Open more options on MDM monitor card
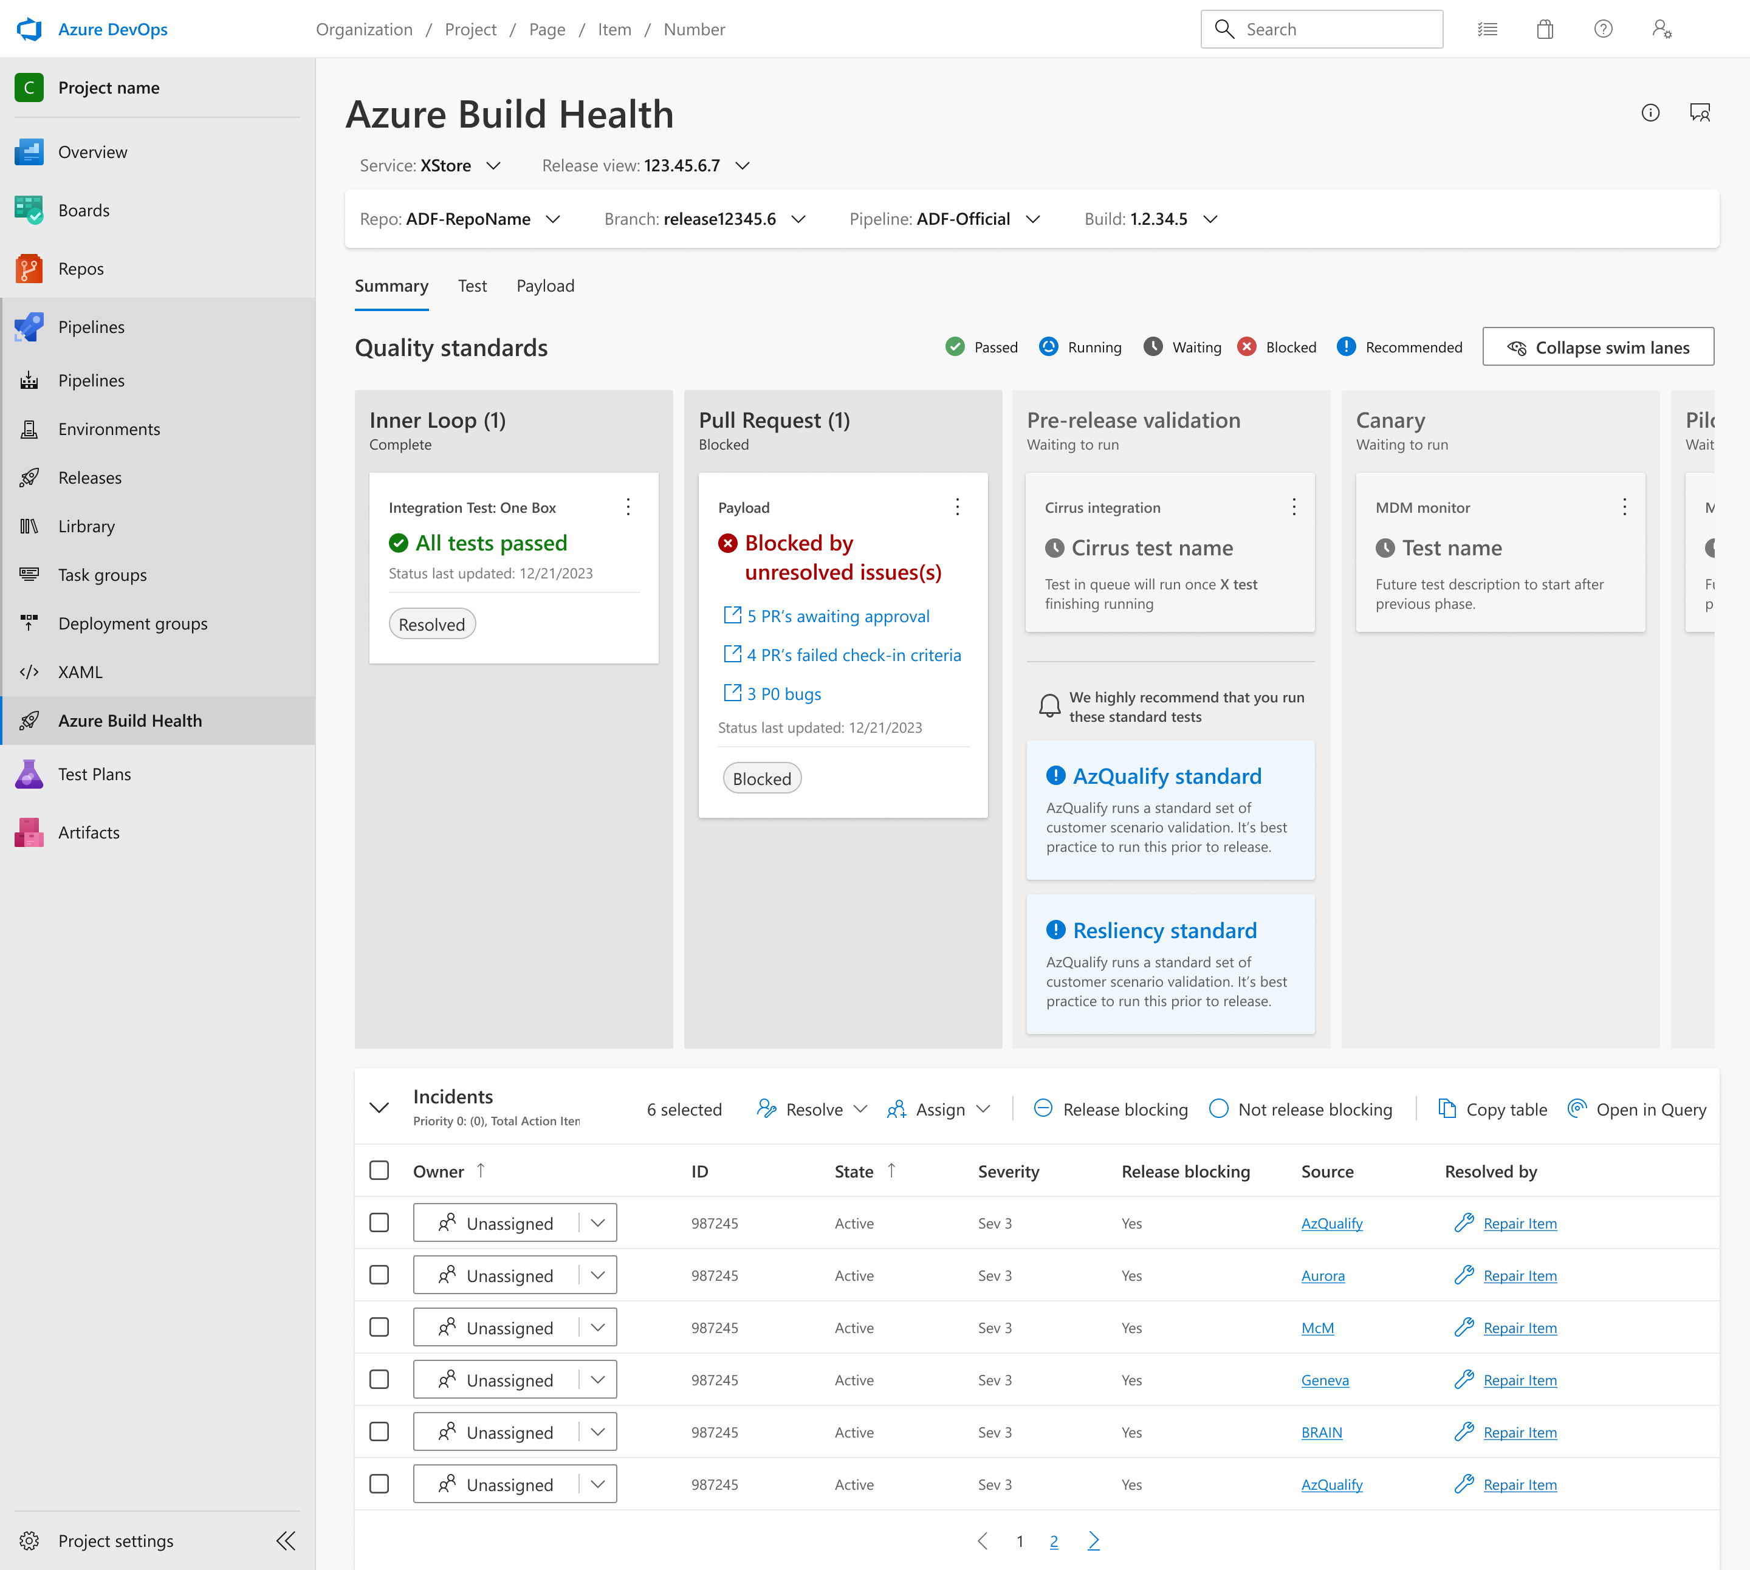Screen dimensions: 1750x1570 pyautogui.click(x=1624, y=507)
